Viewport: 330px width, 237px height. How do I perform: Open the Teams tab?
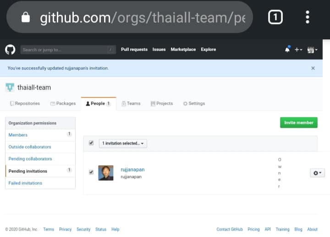coord(131,103)
